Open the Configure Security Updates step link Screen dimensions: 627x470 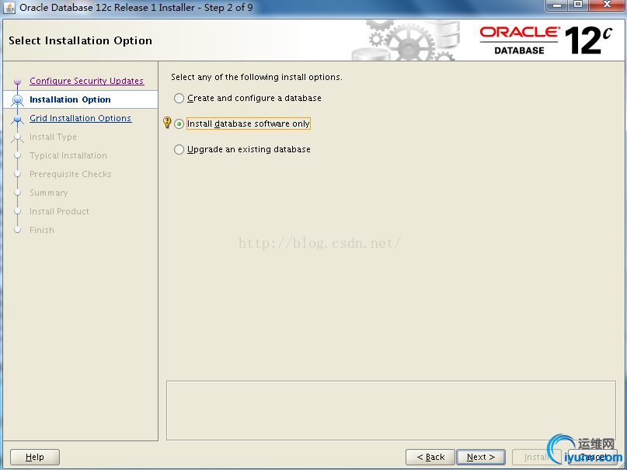[x=87, y=81]
